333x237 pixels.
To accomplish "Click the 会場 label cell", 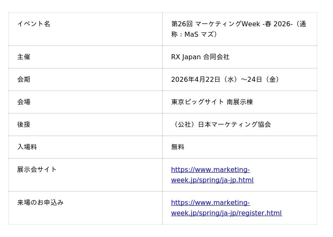I will [24, 102].
